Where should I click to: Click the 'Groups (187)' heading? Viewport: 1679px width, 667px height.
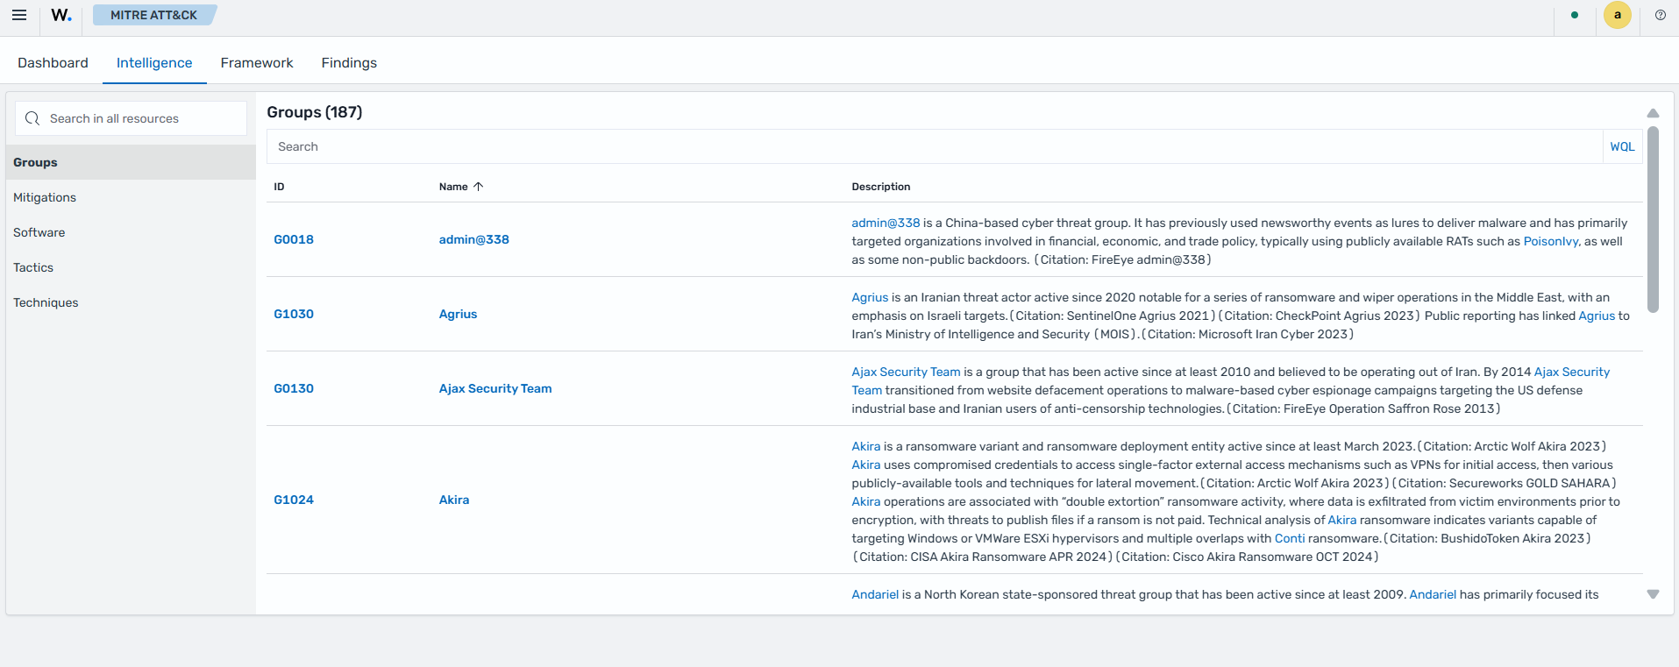(315, 112)
